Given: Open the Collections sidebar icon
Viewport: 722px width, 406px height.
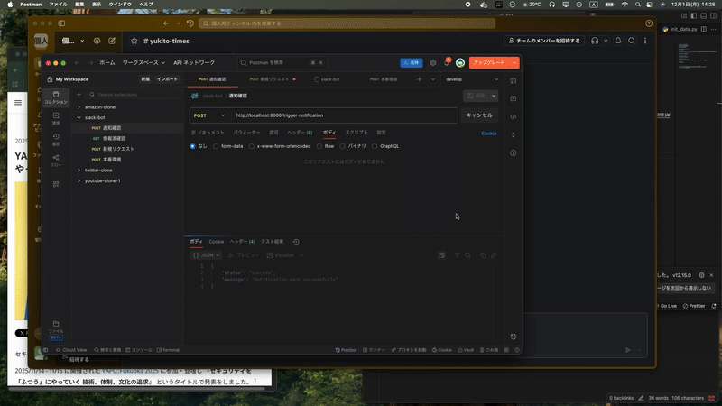Looking at the screenshot, I should point(56,98).
